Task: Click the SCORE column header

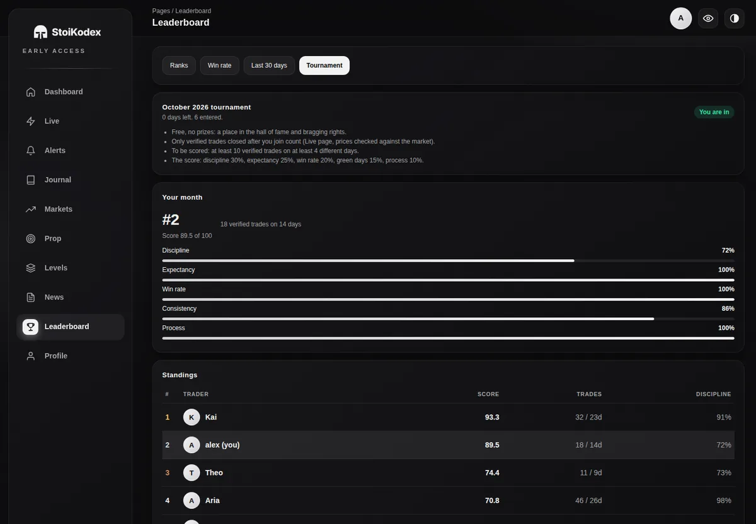Action: [488, 394]
